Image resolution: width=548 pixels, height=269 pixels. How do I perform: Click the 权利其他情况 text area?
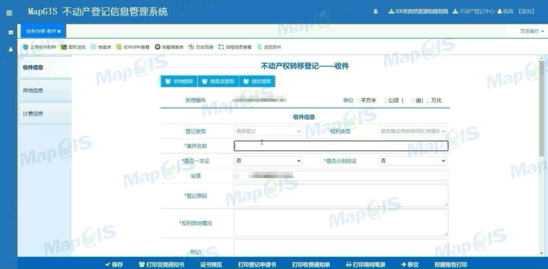click(341, 223)
